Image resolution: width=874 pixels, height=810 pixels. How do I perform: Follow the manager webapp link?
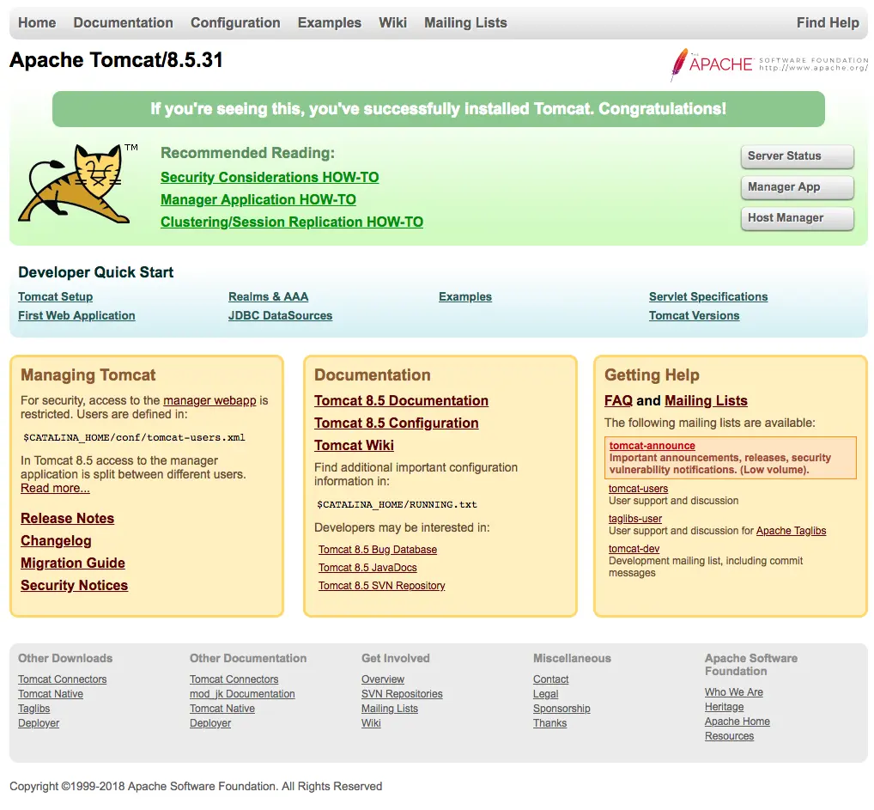pos(209,400)
